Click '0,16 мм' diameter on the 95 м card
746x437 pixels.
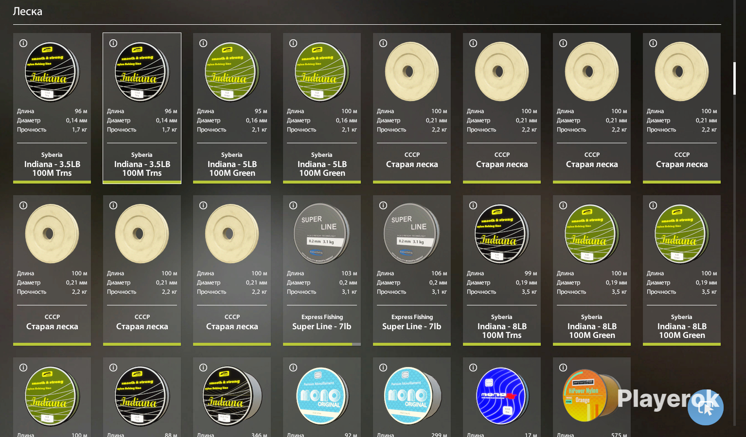[256, 120]
